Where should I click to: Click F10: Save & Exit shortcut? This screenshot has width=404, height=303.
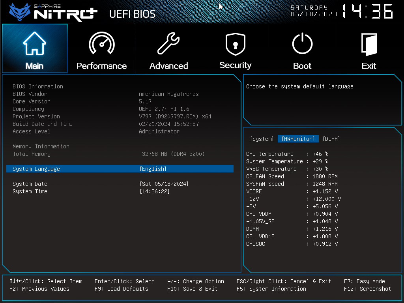click(x=192, y=289)
